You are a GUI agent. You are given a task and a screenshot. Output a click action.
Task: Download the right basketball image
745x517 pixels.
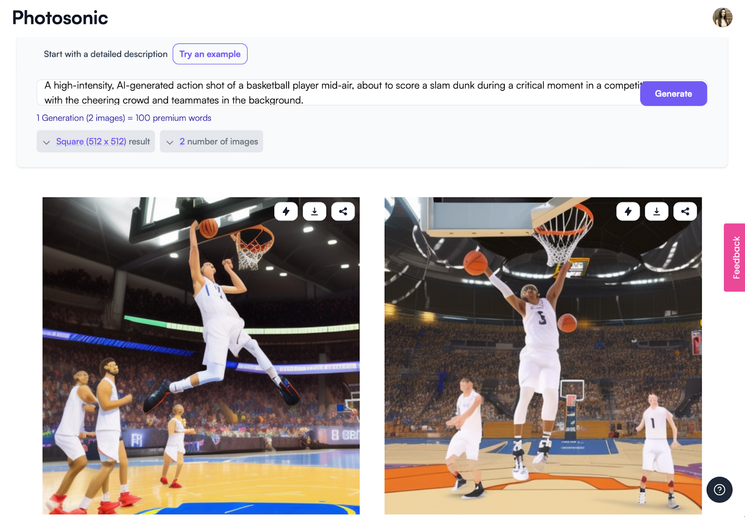(x=657, y=211)
